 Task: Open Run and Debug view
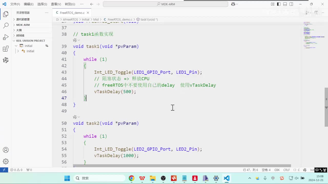tap(6, 37)
